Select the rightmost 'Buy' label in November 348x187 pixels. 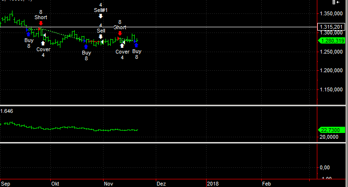pos(137,51)
